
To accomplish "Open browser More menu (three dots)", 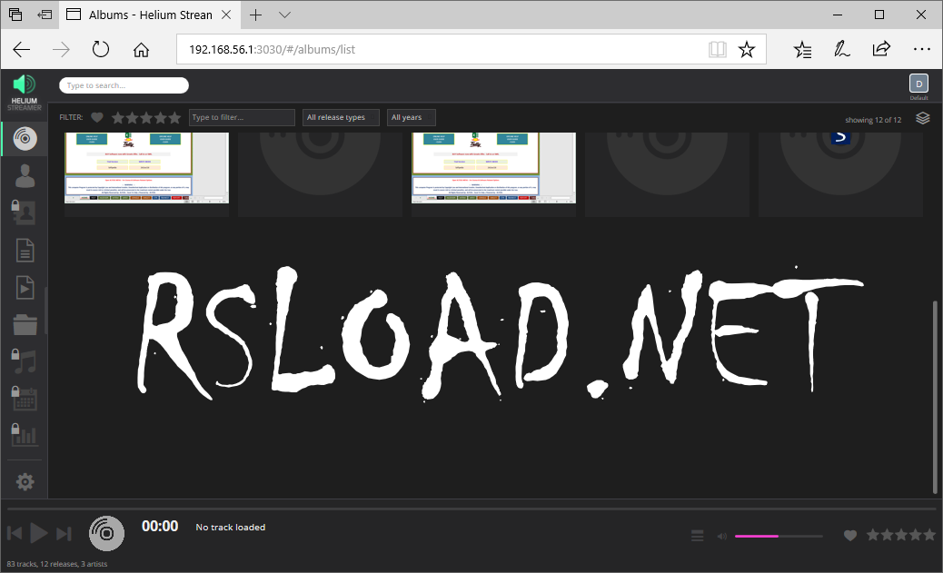I will tap(921, 49).
